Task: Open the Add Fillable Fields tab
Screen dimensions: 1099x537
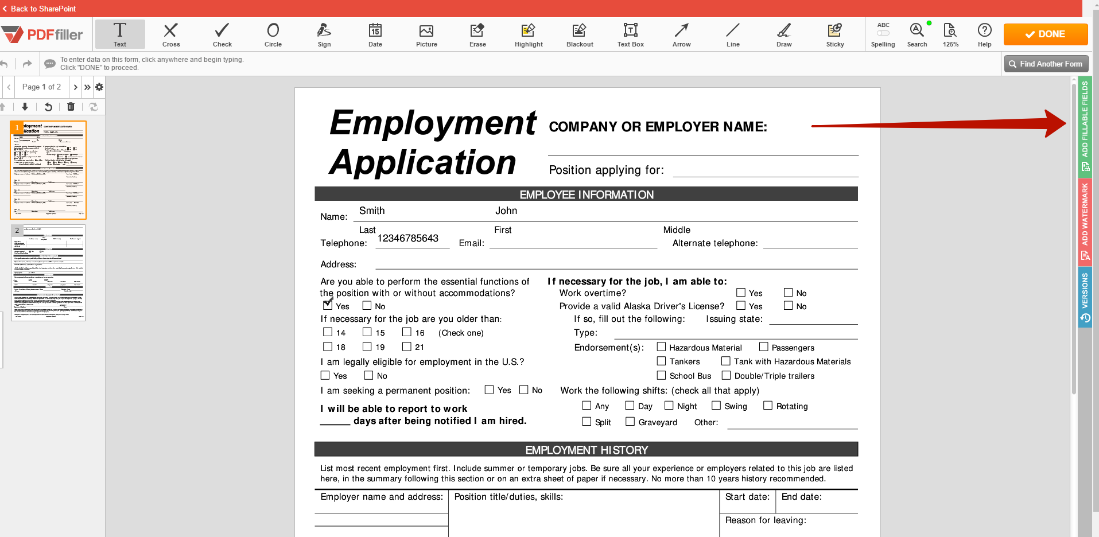Action: point(1085,126)
